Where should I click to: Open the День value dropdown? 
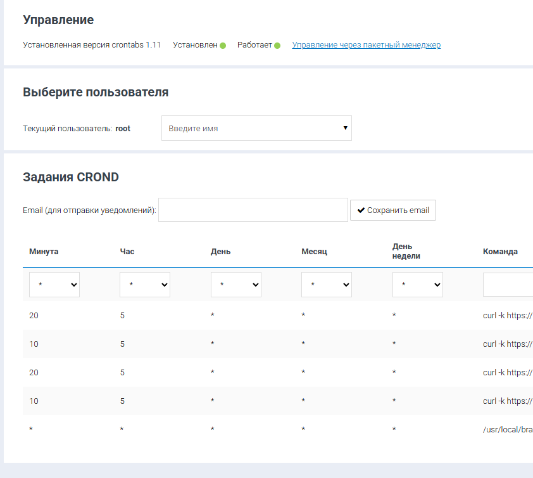(235, 285)
